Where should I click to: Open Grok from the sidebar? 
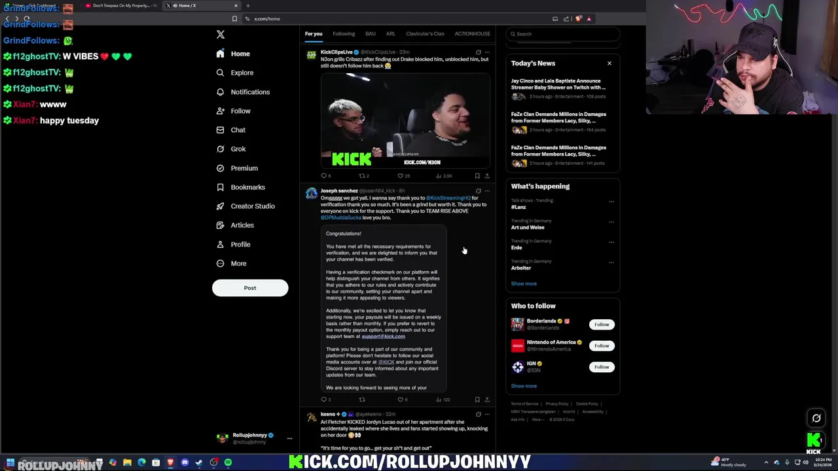pyautogui.click(x=230, y=148)
